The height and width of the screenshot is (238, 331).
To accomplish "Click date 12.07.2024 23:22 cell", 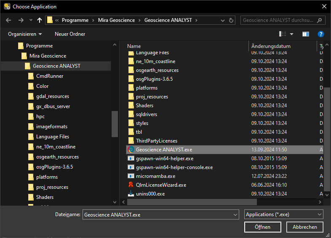I will 269,176.
